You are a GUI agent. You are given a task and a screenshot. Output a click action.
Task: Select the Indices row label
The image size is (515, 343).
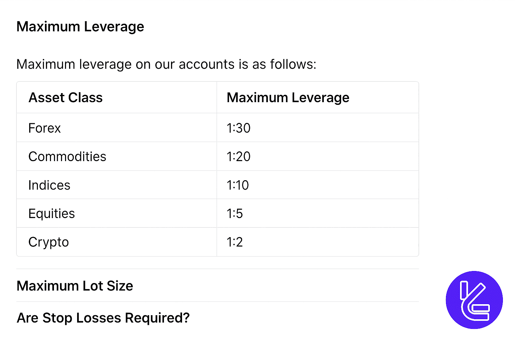49,185
